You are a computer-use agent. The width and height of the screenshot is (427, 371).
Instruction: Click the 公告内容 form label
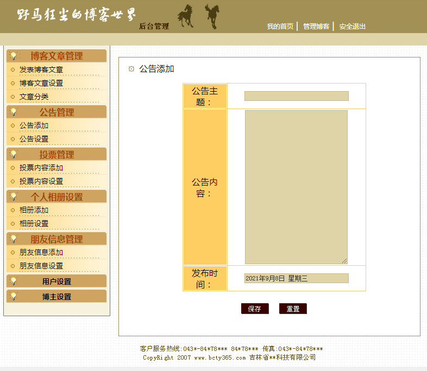(x=205, y=188)
